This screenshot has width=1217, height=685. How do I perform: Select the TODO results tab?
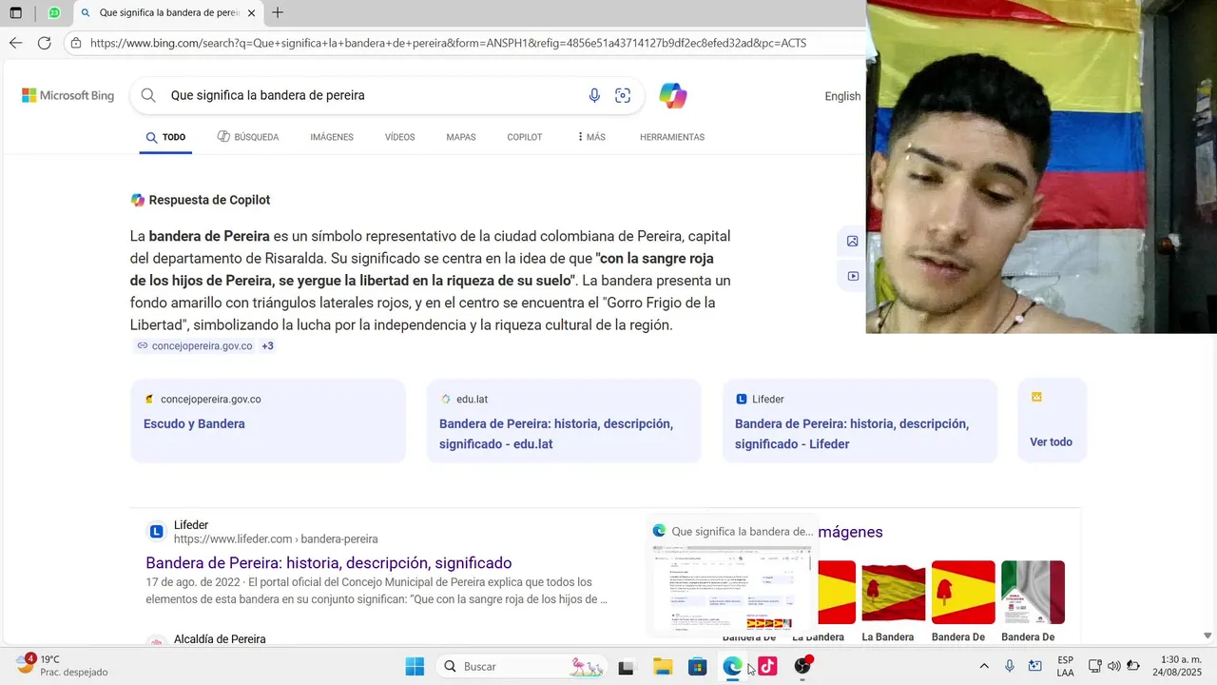[165, 137]
